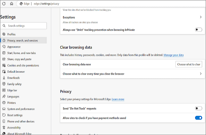The image size is (206, 135).
Task: Click the Default browser icon
Action: click(4, 71)
